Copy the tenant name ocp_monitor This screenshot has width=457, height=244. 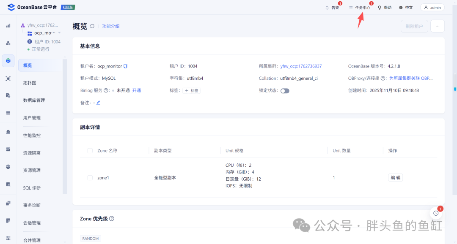(125, 66)
